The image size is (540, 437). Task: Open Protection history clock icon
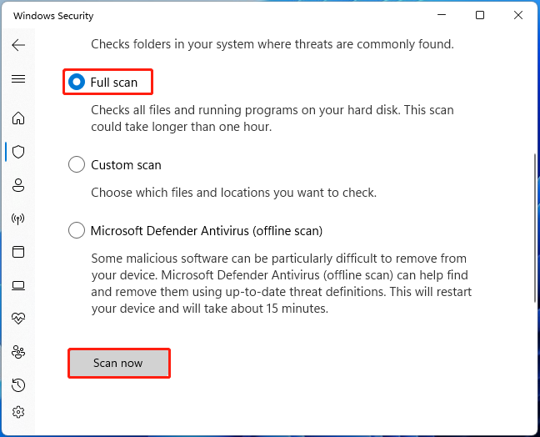[x=18, y=385]
